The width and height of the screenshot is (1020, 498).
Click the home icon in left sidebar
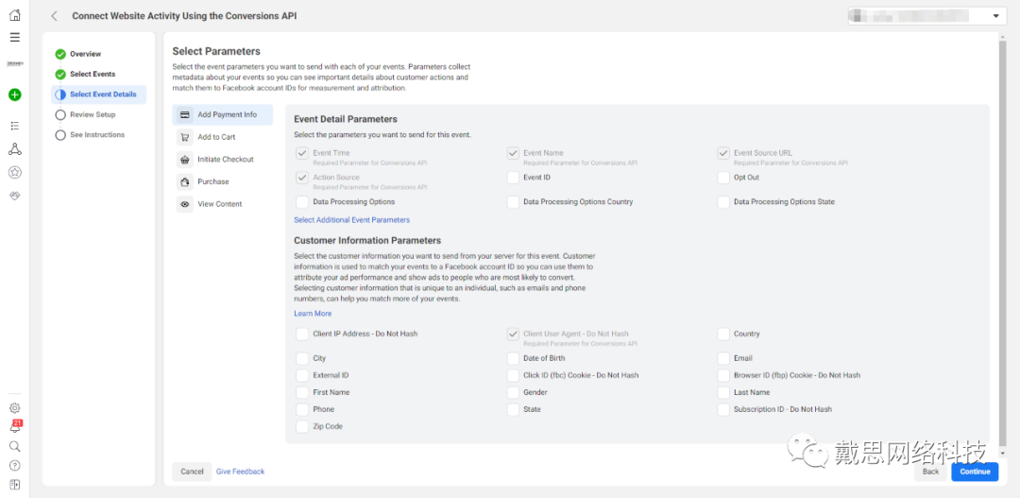(x=14, y=15)
